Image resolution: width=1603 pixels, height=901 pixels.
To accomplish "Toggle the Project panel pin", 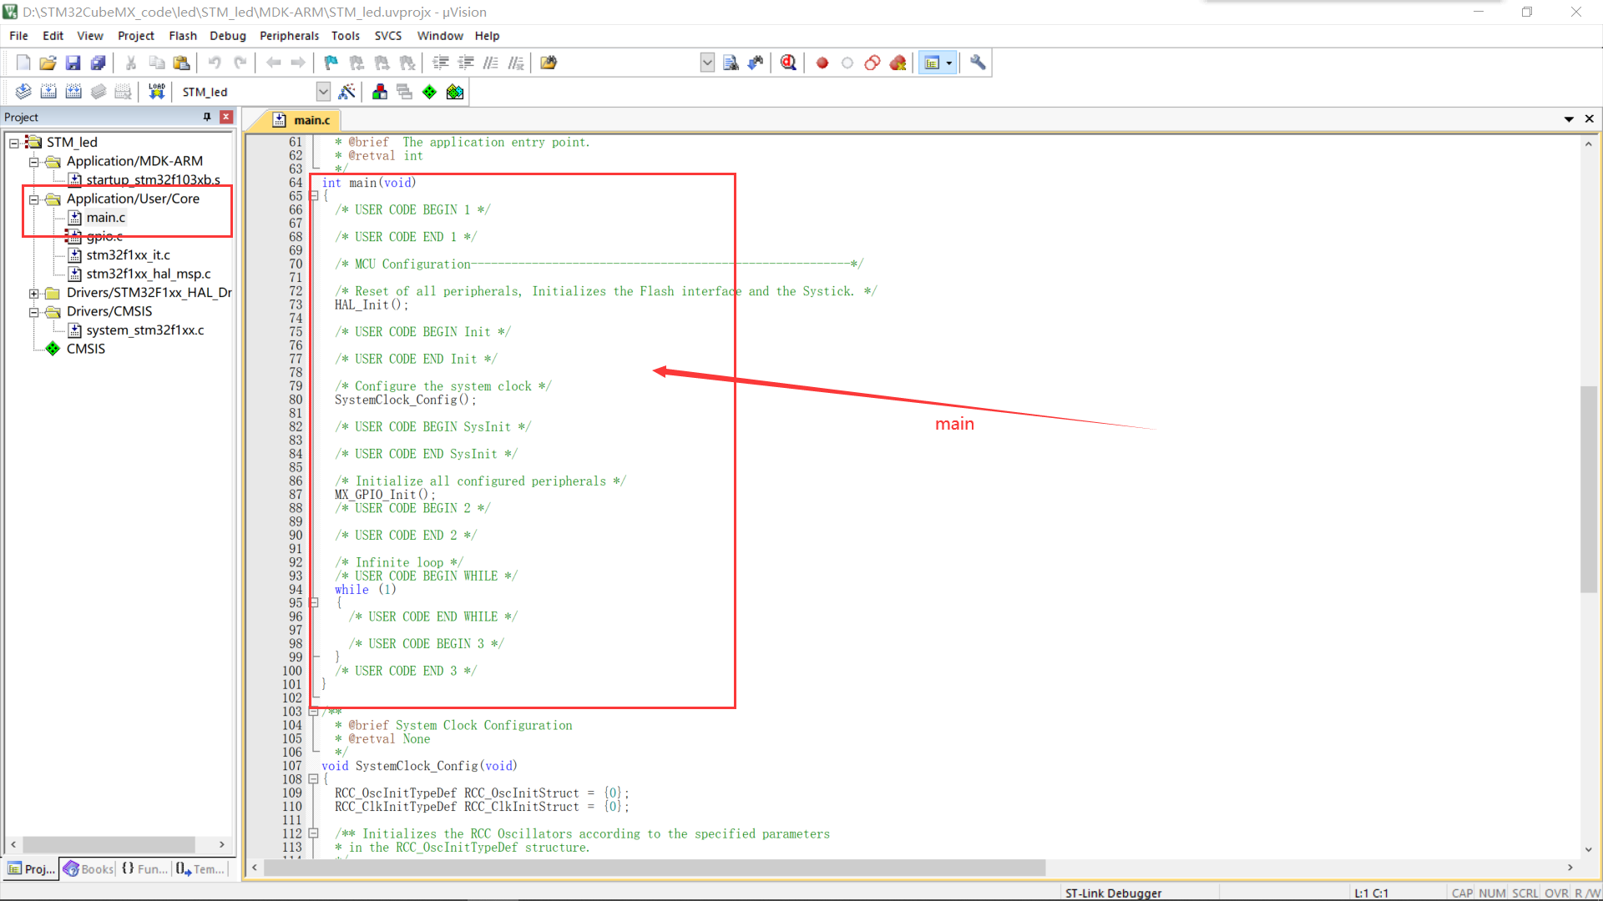I will (207, 117).
